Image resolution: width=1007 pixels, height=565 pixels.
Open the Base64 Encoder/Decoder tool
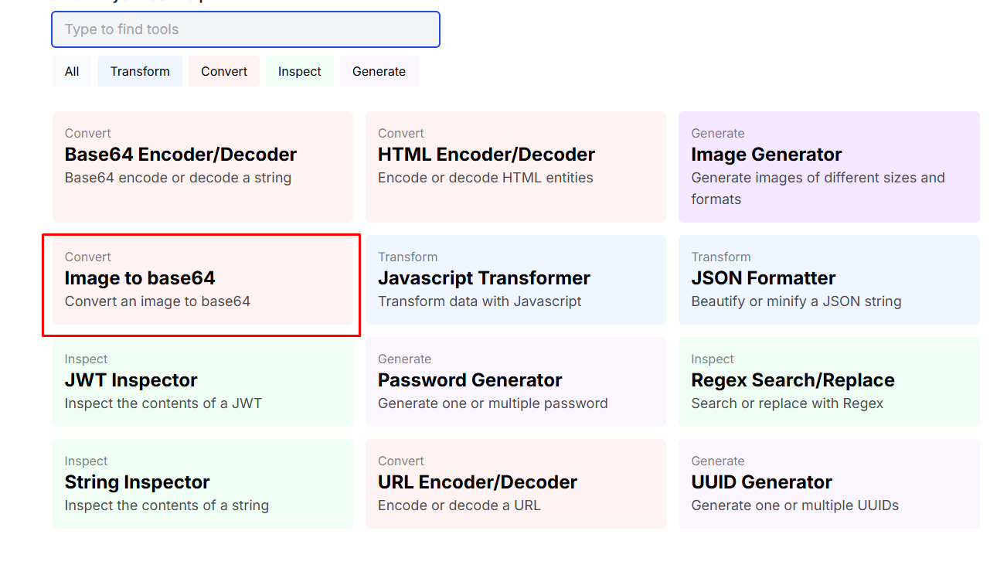point(202,166)
